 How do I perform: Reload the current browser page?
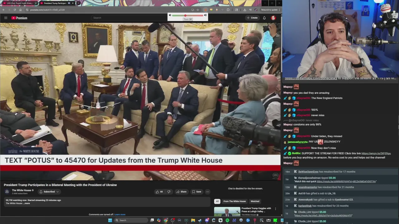[15, 10]
